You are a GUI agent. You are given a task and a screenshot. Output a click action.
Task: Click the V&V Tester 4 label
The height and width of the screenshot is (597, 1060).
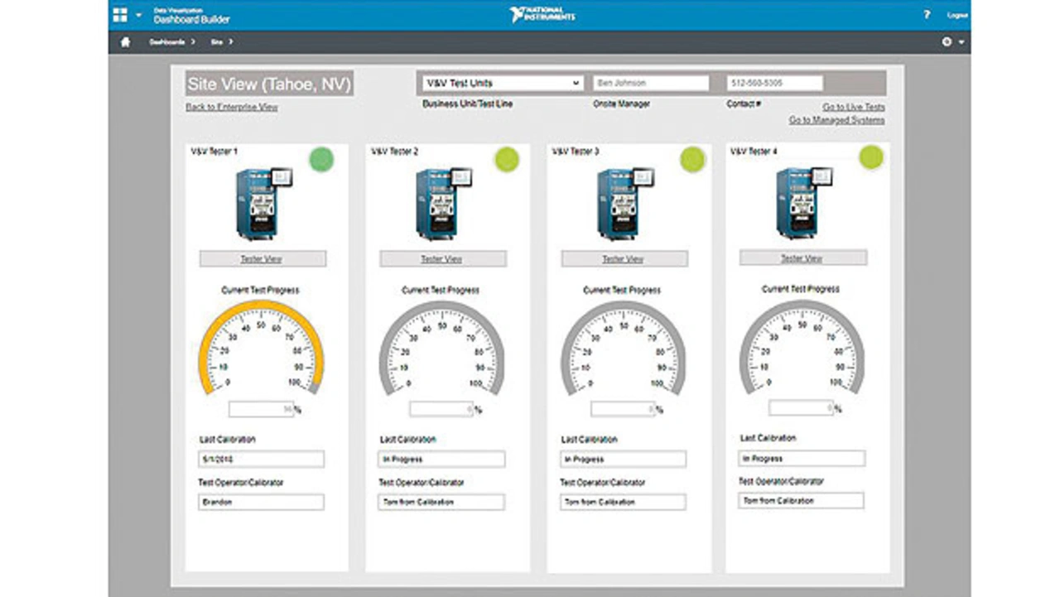754,152
